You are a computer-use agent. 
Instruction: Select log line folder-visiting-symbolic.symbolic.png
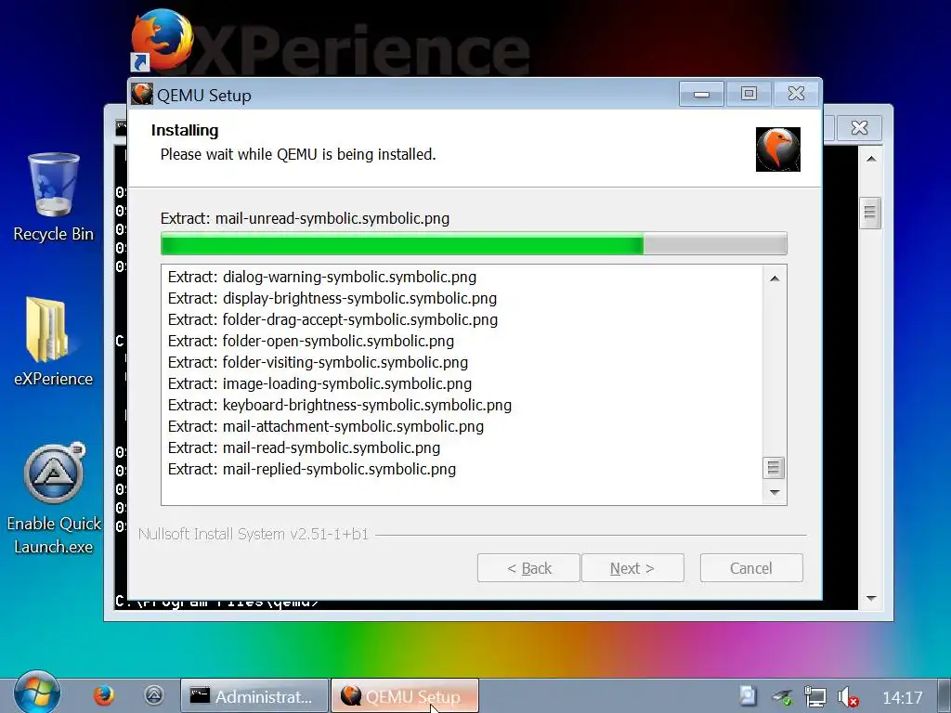tap(318, 363)
